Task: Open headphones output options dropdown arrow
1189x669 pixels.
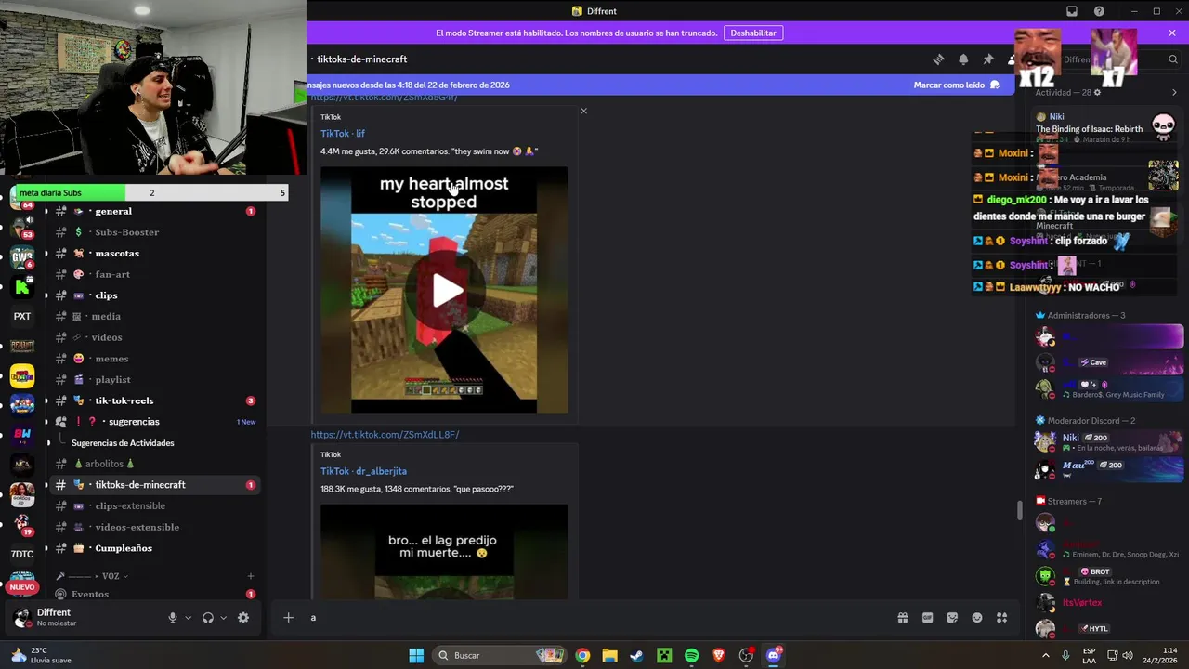Action: 223,618
